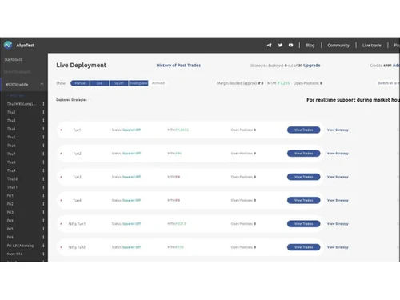Open History of Past Trades
The image size is (400, 300).
(178, 66)
